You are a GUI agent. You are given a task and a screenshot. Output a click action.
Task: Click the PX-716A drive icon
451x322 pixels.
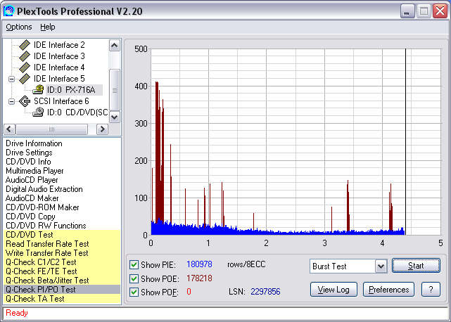coord(38,90)
